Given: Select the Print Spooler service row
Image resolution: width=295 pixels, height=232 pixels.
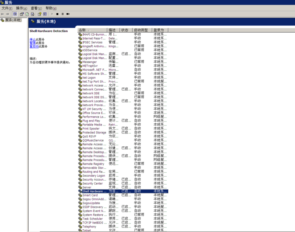Looking at the screenshot, I should click(91, 129).
